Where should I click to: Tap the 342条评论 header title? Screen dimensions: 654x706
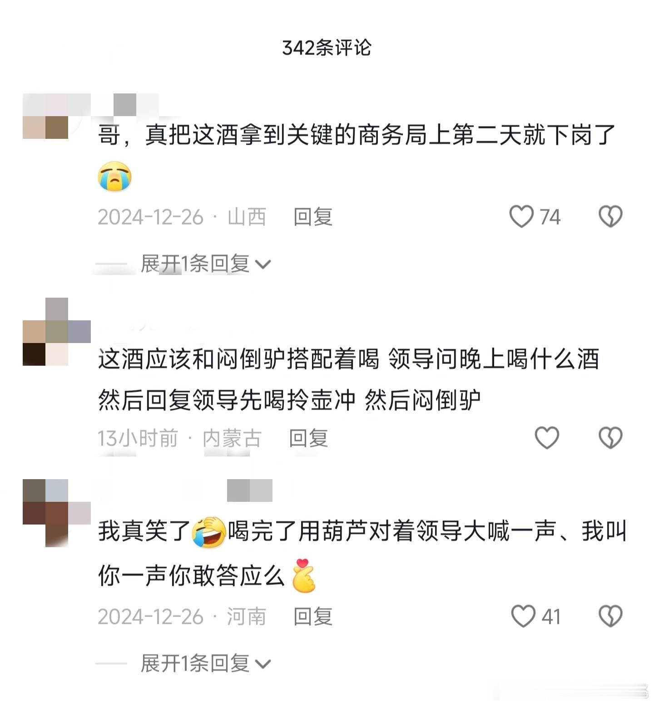327,48
